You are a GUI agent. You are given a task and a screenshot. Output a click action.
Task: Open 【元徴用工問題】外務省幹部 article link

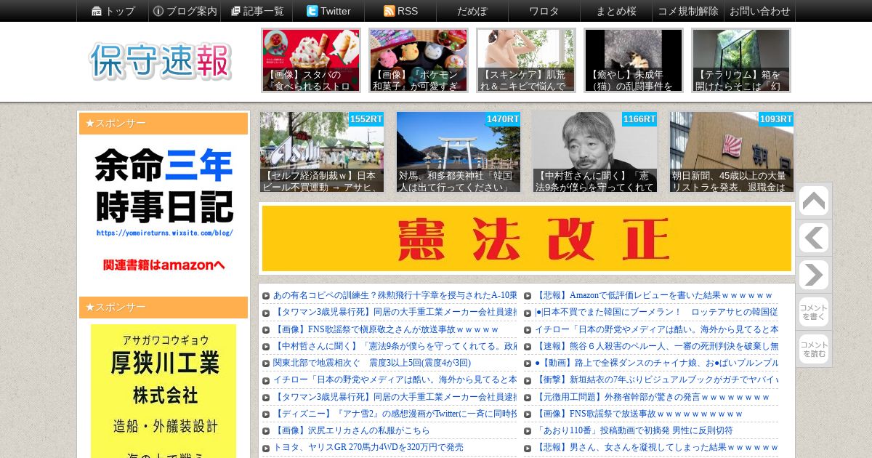[652, 397]
